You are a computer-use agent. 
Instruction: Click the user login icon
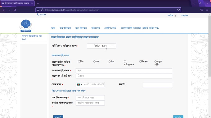point(176,16)
